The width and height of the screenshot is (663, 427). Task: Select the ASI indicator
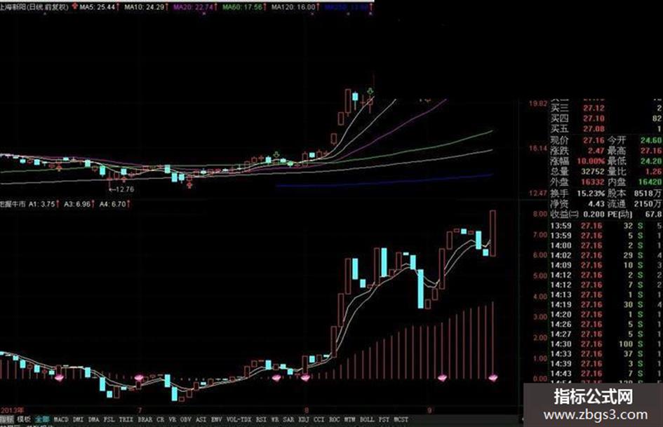201,419
